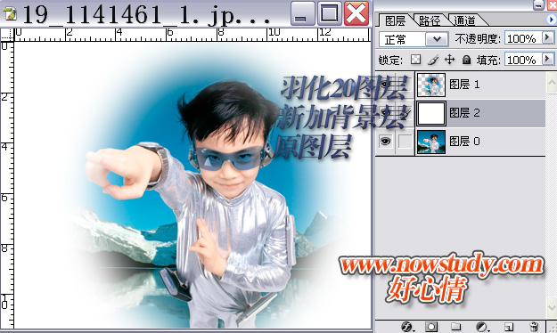Screen dimensions: 557x333
Task: Create a new layer set folder
Action: point(456,327)
